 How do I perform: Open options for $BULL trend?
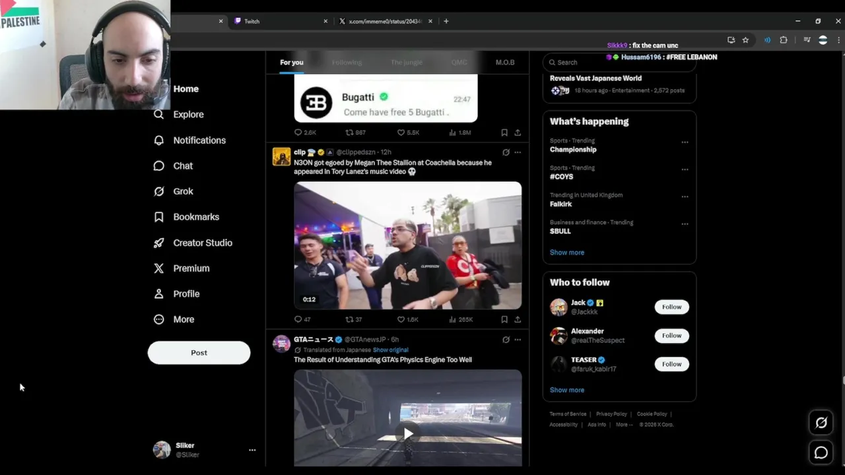pos(685,224)
